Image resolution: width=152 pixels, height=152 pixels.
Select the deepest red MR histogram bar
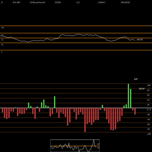coord(85,120)
